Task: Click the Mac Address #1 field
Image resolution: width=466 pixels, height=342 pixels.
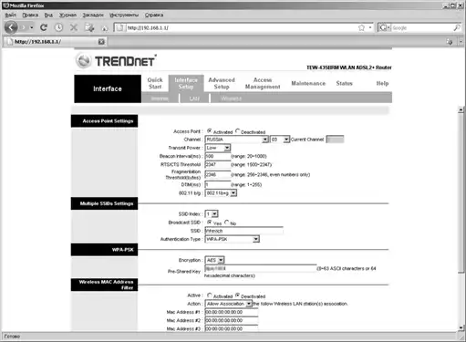Action: point(232,312)
